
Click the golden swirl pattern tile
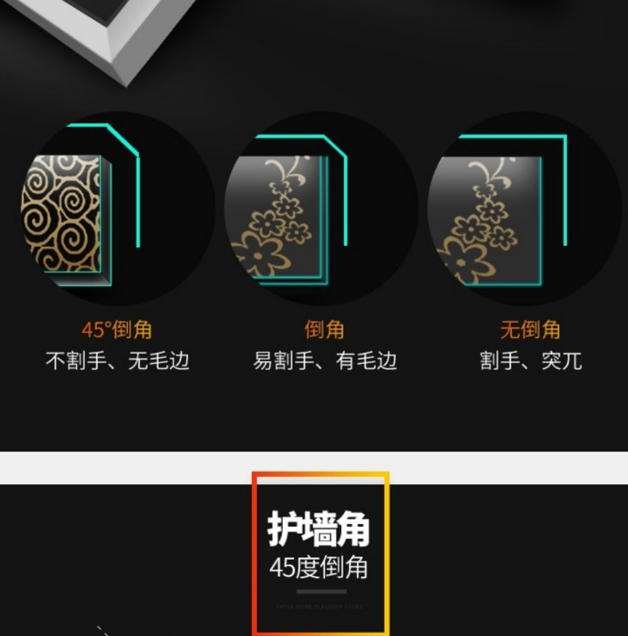(x=61, y=213)
